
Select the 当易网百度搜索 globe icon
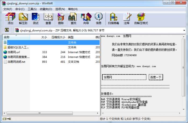[5, 57]
